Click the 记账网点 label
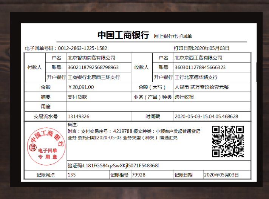Screen dimensions: 269x199 (46, 175)
